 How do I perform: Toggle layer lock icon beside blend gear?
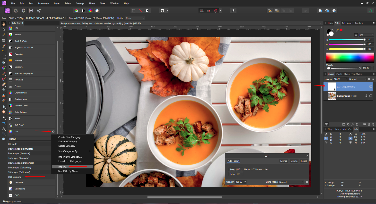point(373,79)
